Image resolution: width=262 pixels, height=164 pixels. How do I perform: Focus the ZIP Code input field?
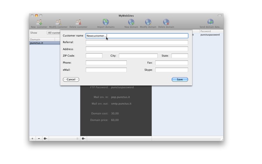[x=94, y=56]
